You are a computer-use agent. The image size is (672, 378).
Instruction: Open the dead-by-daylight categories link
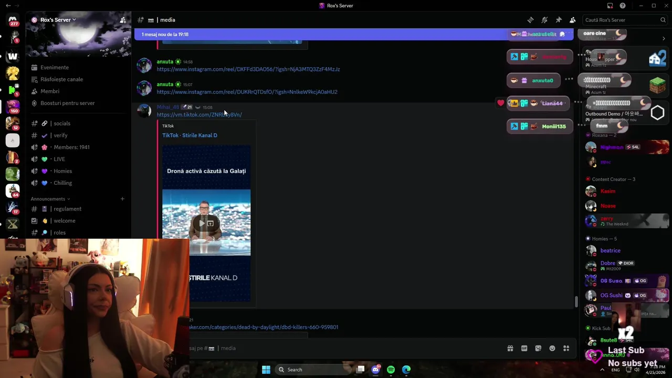(x=264, y=327)
